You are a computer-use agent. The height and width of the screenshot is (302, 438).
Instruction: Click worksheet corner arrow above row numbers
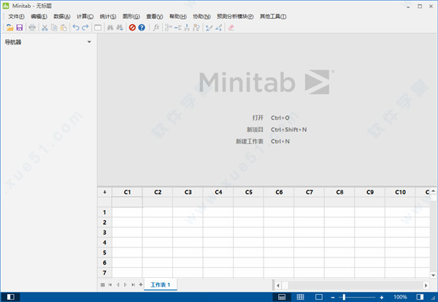click(104, 192)
